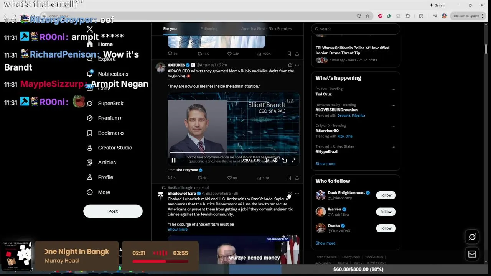The image size is (491, 276).
Task: Open floating Grok button
Action: 472,237
